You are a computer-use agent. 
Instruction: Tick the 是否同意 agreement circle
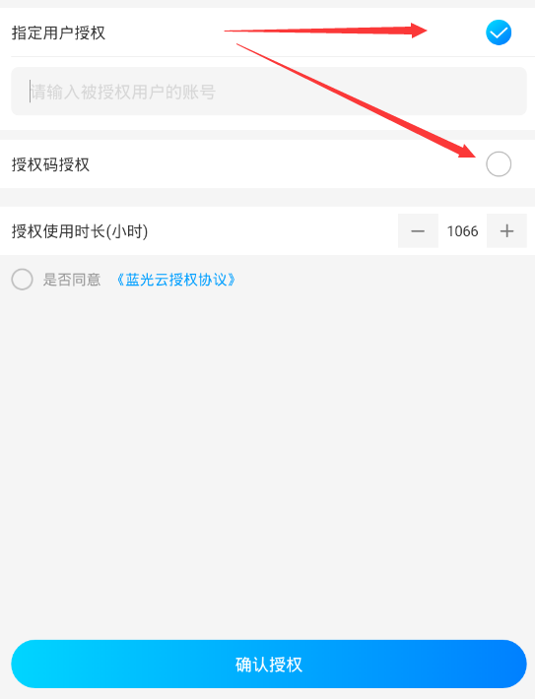click(23, 280)
